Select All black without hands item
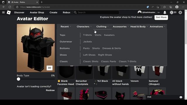 click(x=121, y=76)
